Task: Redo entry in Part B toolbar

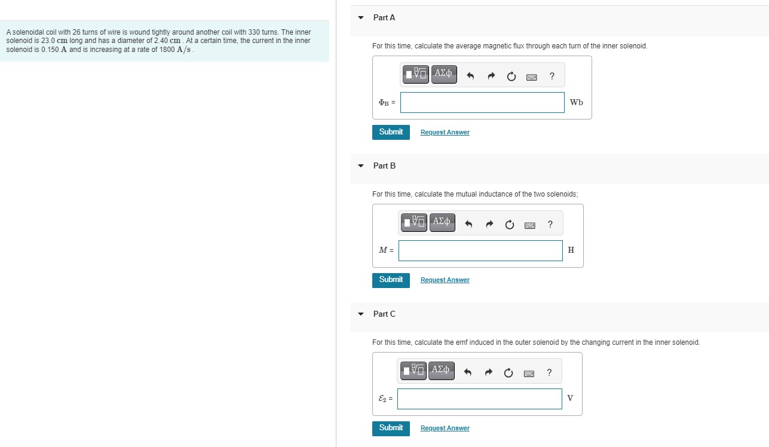Action: point(490,225)
